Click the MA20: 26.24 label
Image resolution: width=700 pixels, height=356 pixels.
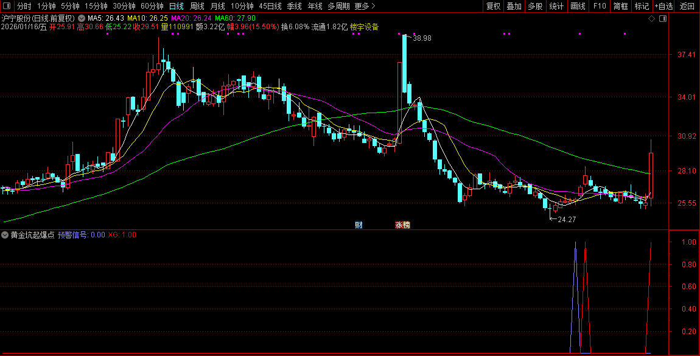click(x=192, y=18)
